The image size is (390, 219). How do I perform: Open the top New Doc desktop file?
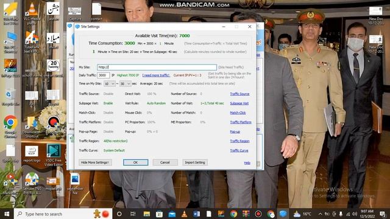coord(375,15)
